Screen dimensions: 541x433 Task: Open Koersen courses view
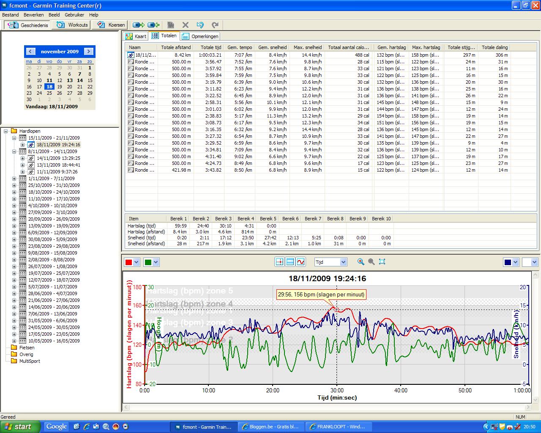click(x=111, y=25)
